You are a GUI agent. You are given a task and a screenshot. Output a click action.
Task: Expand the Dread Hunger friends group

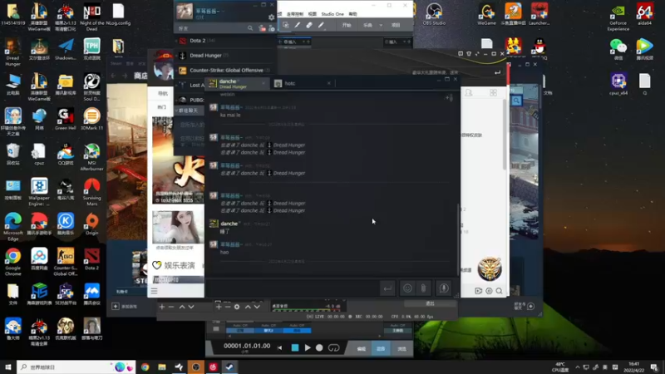[176, 56]
